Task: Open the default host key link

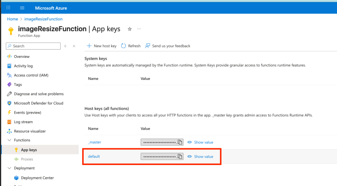Action: pos(94,156)
